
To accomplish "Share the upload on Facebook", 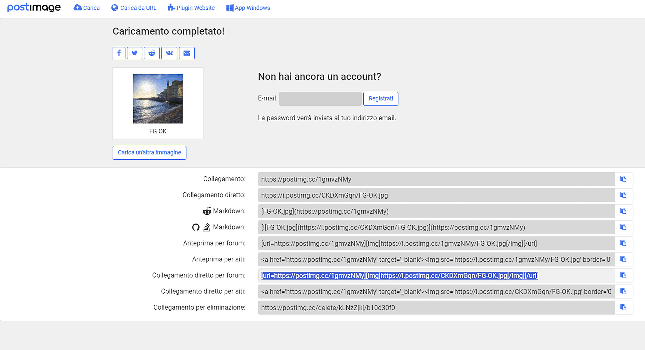I will click(119, 53).
